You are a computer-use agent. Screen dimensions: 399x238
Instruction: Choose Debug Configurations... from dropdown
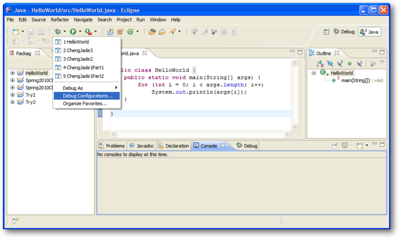(x=87, y=96)
